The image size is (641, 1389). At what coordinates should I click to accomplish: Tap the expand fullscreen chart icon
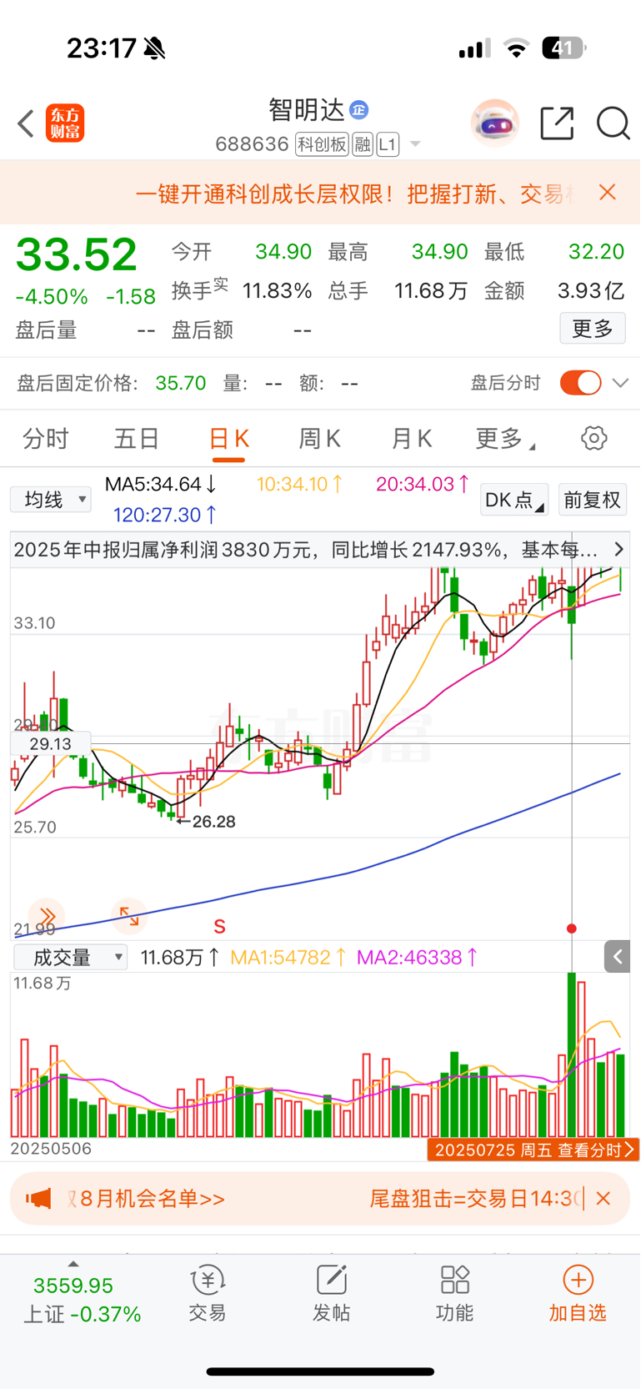[x=129, y=916]
